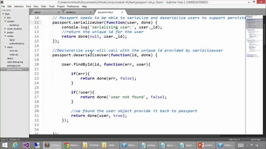266x149 pixels.
Task: Open models.js in the sidebar
Action: [14, 25]
